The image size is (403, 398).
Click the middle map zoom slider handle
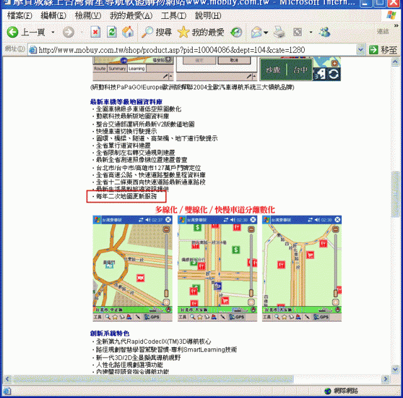[251, 293]
